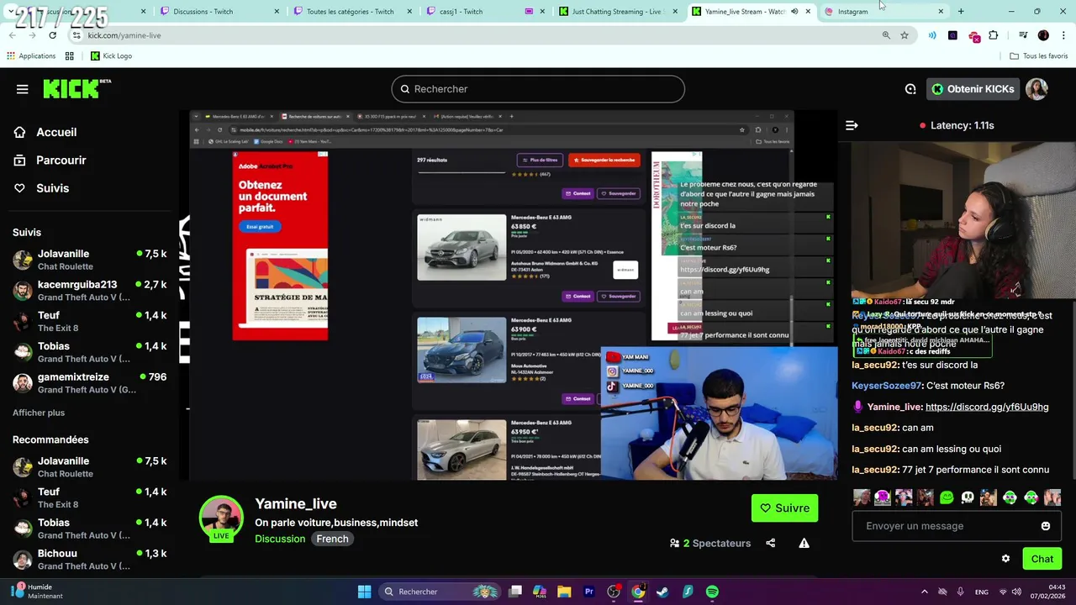Open Teuf in the Recommandées list
The image size is (1076, 605).
coord(90,497)
